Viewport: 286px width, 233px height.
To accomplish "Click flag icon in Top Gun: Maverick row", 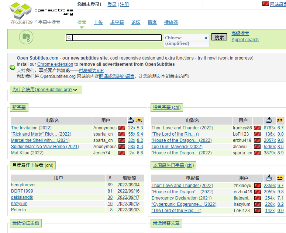I will pyautogui.click(x=257, y=147).
